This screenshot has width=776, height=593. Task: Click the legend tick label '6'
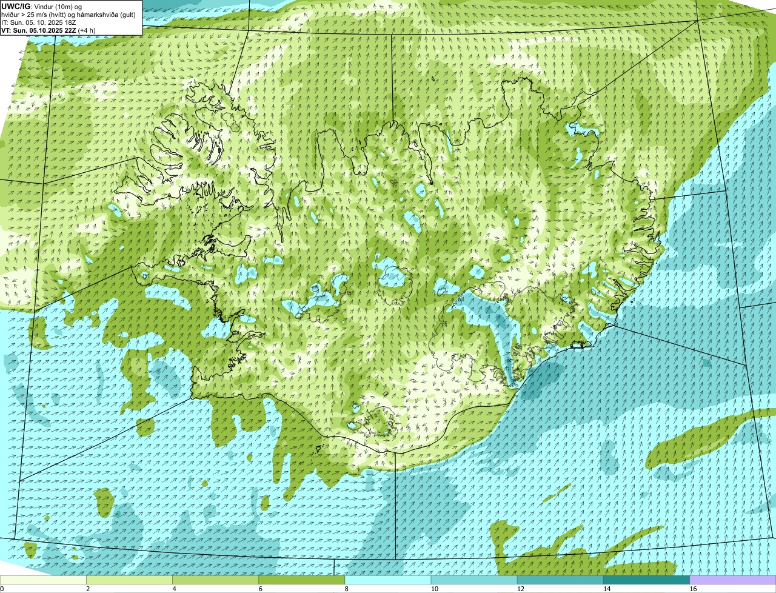coord(260,589)
